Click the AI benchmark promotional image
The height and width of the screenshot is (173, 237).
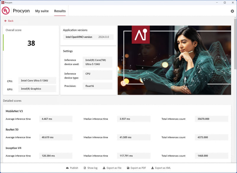[174, 60]
